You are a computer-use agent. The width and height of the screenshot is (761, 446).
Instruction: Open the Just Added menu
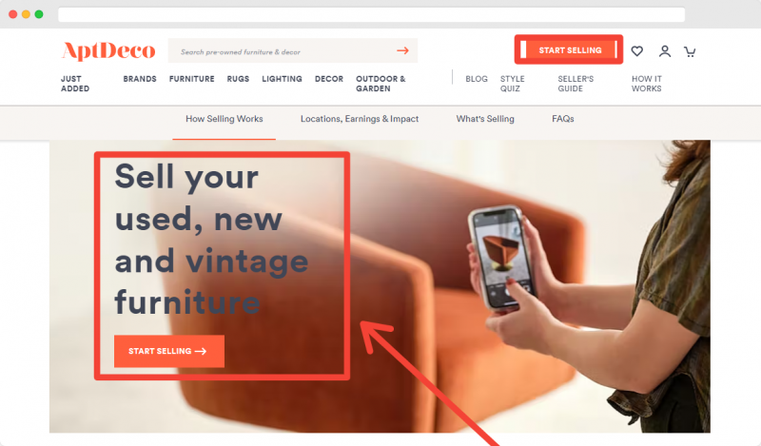coord(75,84)
